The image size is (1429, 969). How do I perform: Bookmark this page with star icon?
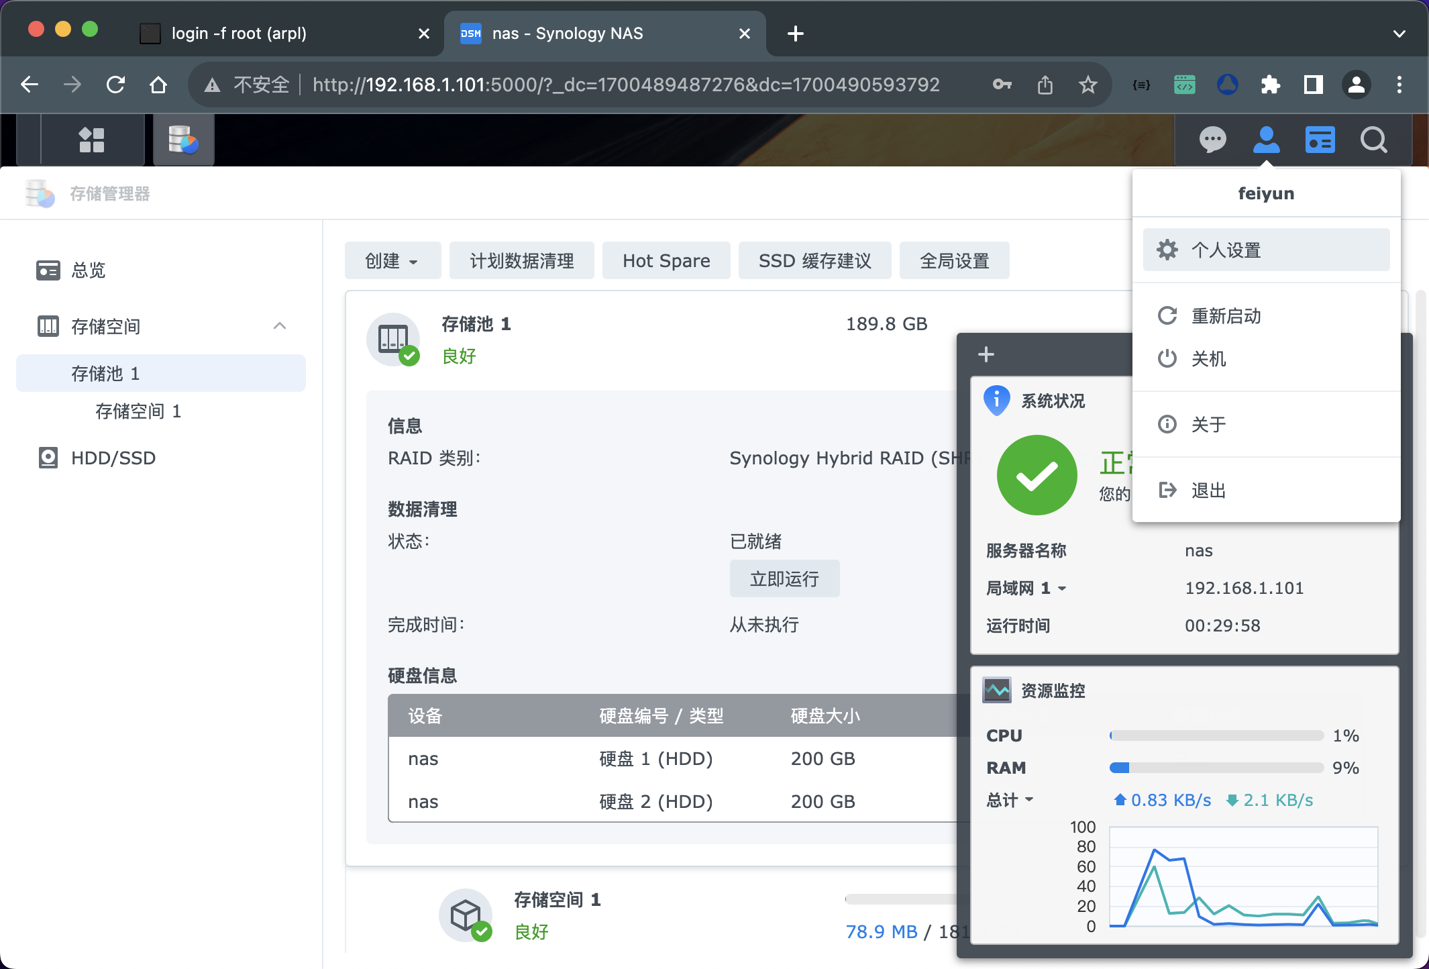tap(1088, 85)
